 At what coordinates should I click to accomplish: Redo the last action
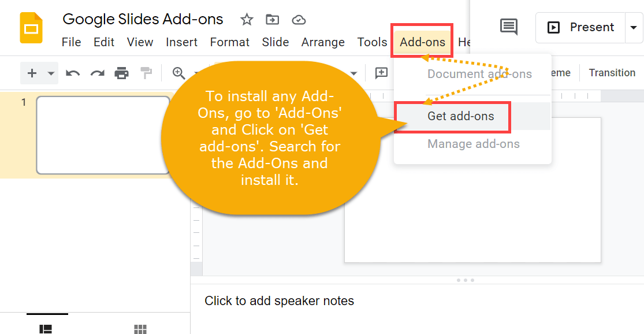tap(98, 73)
